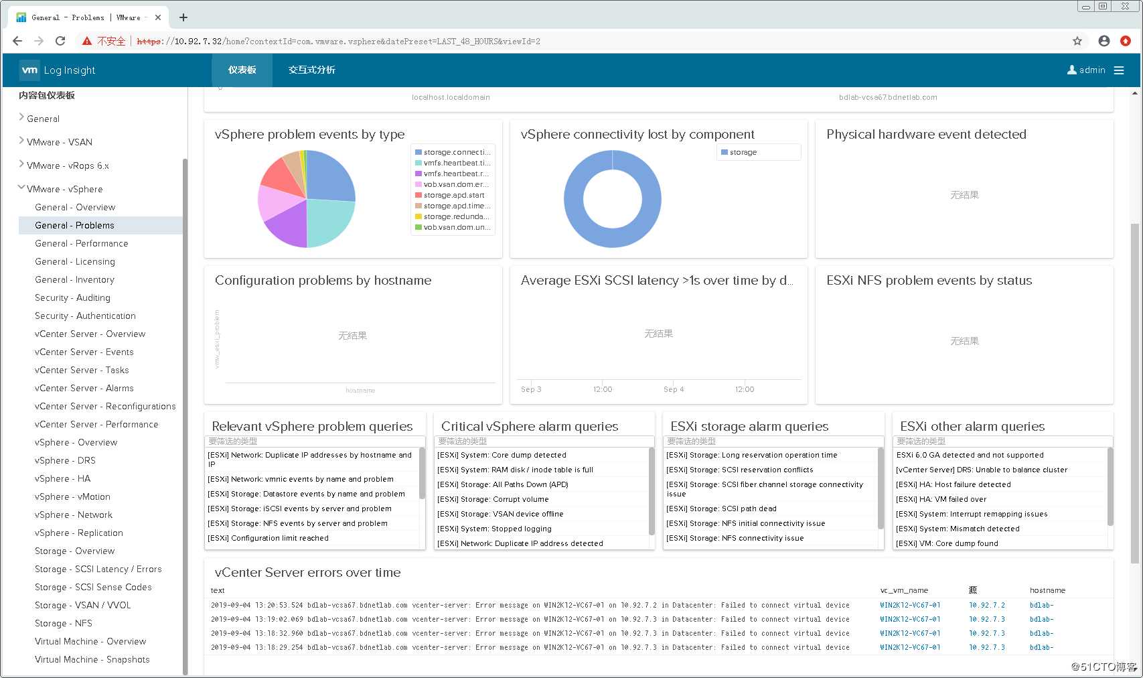
Task: Open the General - Inventory dashboard
Action: [x=74, y=279]
